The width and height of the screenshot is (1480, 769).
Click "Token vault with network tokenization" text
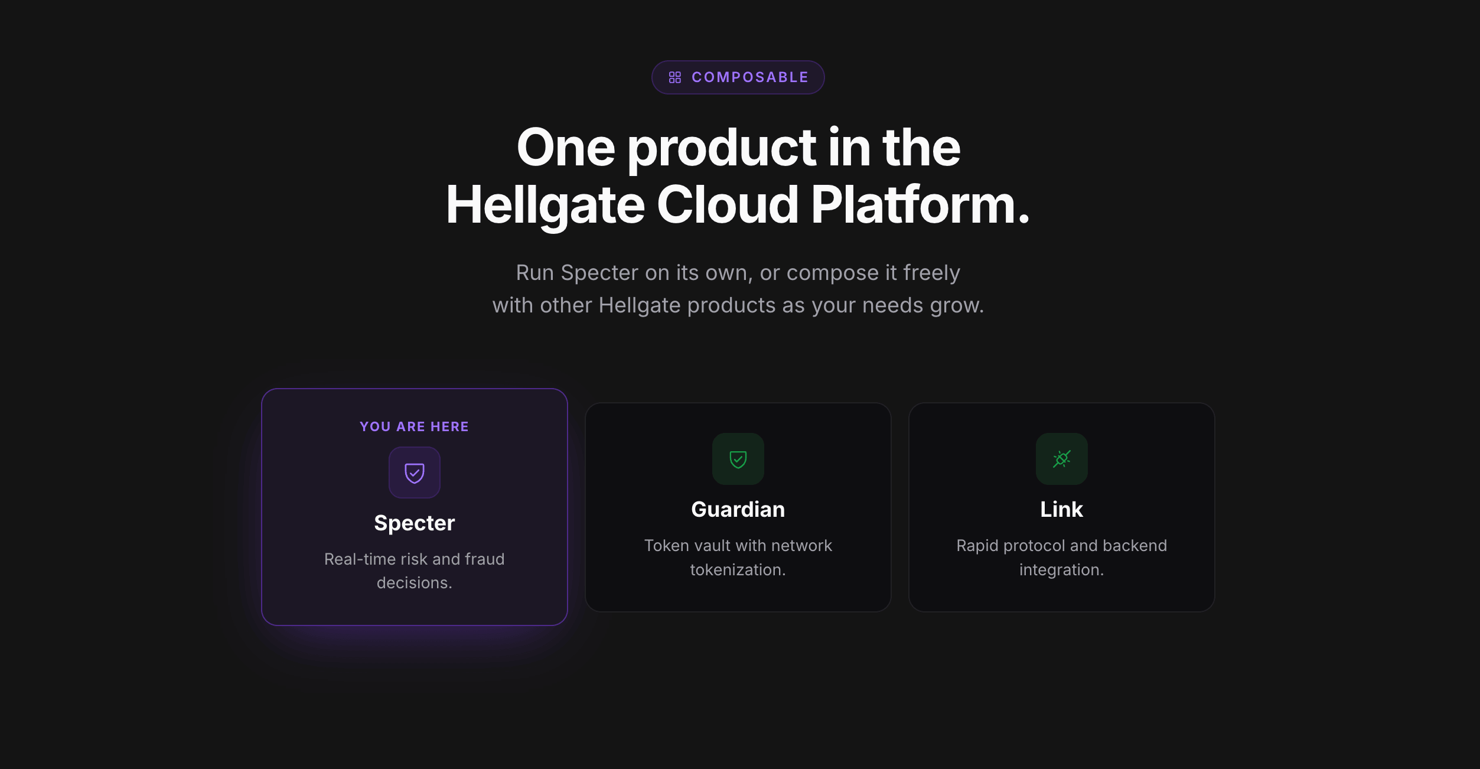pyautogui.click(x=738, y=557)
